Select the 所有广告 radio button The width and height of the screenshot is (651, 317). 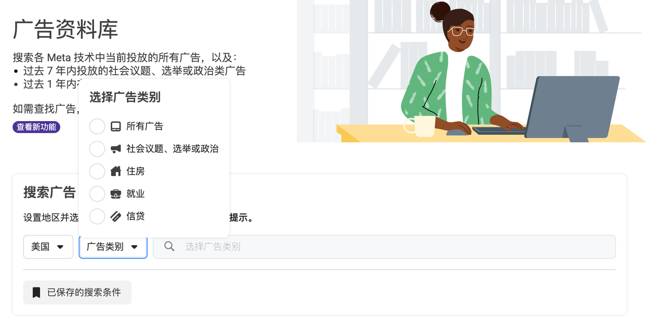click(x=97, y=127)
